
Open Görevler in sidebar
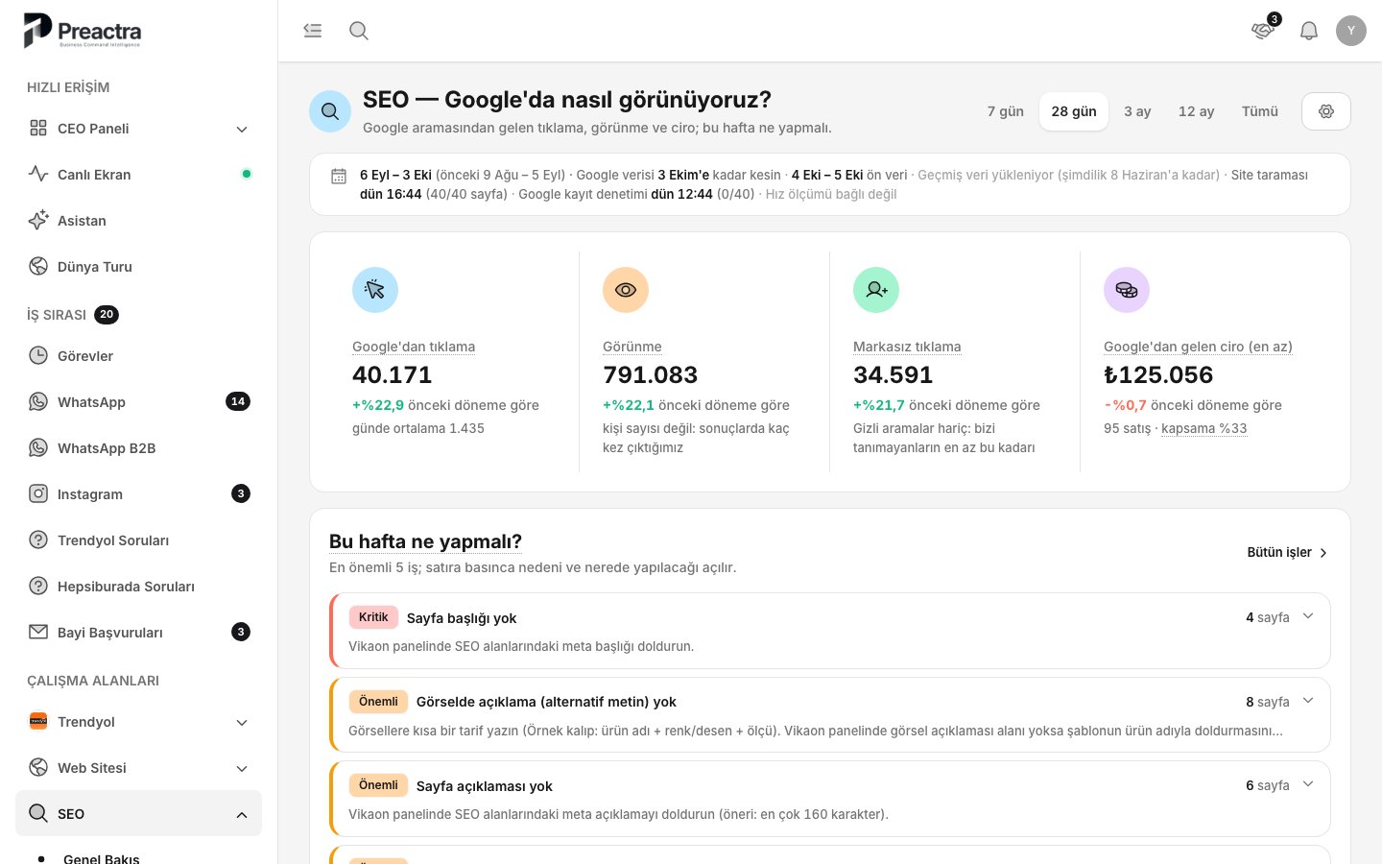coord(138,356)
